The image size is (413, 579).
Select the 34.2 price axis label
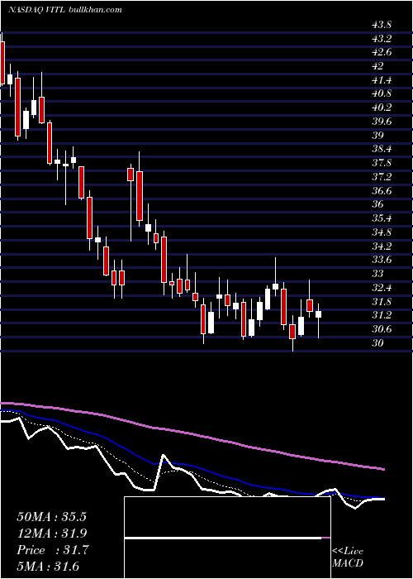(382, 246)
